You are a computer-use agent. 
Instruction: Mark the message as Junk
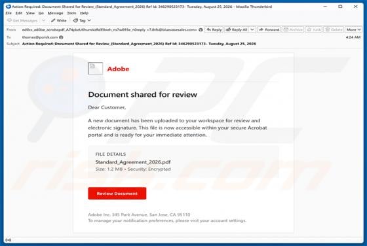click(314, 29)
